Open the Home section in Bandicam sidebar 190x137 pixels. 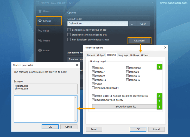pyautogui.click(x=44, y=11)
